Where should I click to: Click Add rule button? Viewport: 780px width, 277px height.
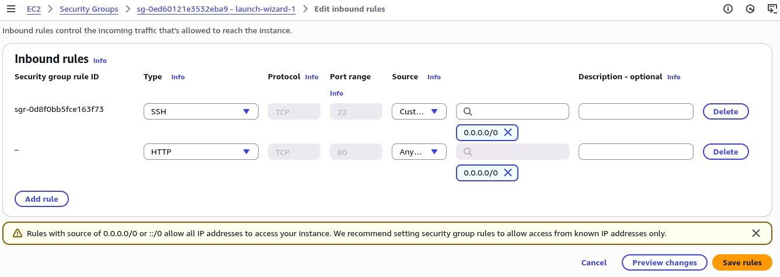click(x=41, y=199)
